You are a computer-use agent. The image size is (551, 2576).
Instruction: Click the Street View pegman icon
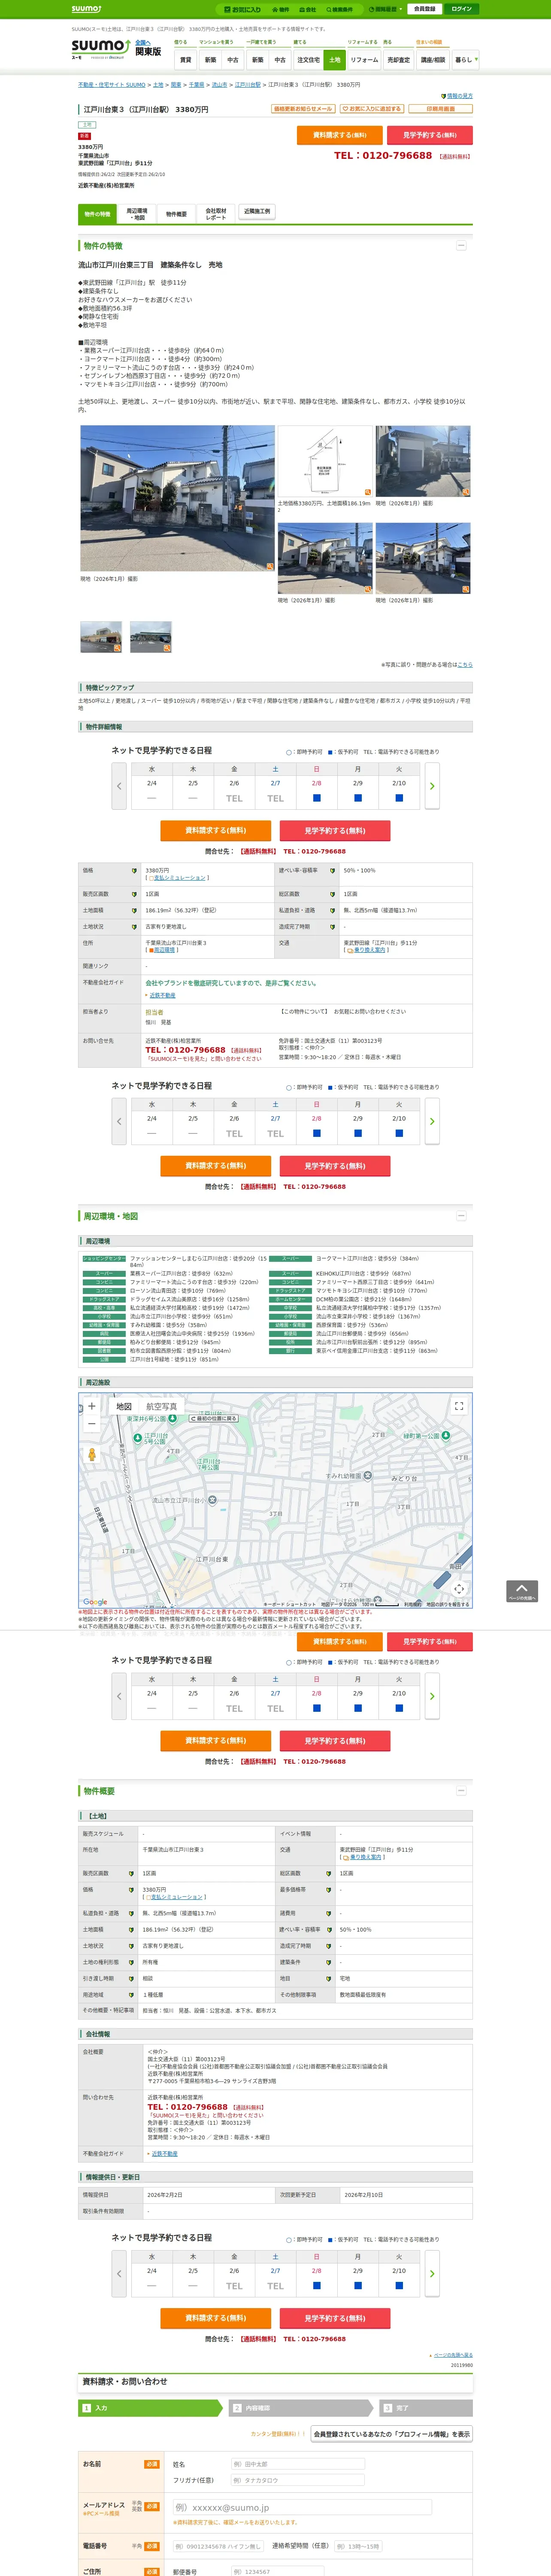[x=92, y=1454]
